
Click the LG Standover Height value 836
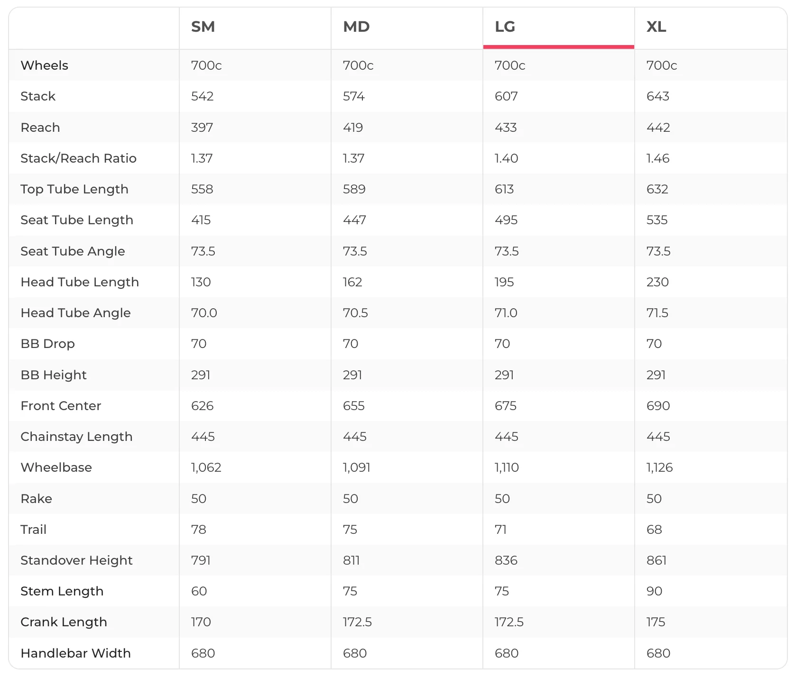pyautogui.click(x=506, y=560)
